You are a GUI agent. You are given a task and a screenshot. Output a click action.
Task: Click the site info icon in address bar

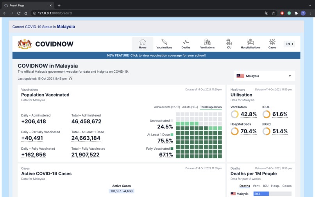click(x=34, y=13)
